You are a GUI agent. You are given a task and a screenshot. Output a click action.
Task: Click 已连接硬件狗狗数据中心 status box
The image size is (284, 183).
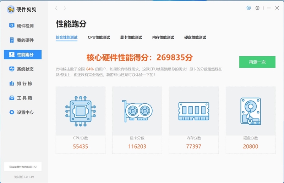click(x=23, y=167)
